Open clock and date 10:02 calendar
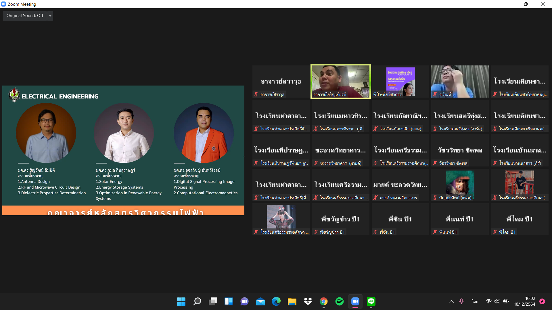The image size is (552, 310). coord(524,301)
